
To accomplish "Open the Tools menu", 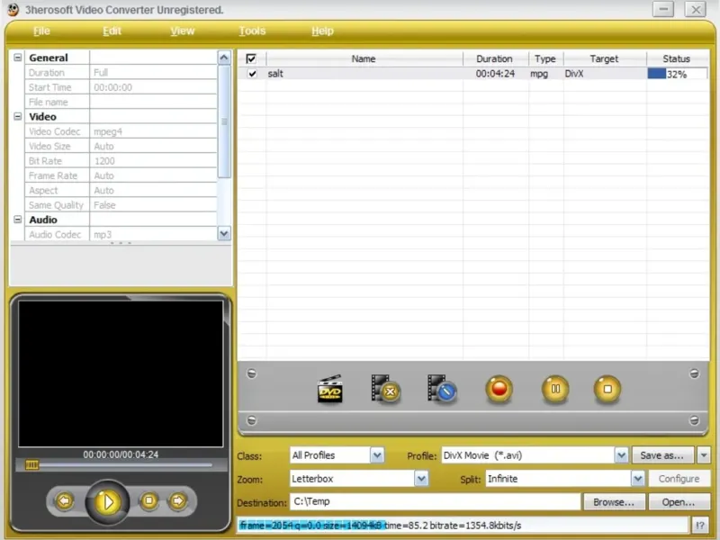I will [x=252, y=31].
